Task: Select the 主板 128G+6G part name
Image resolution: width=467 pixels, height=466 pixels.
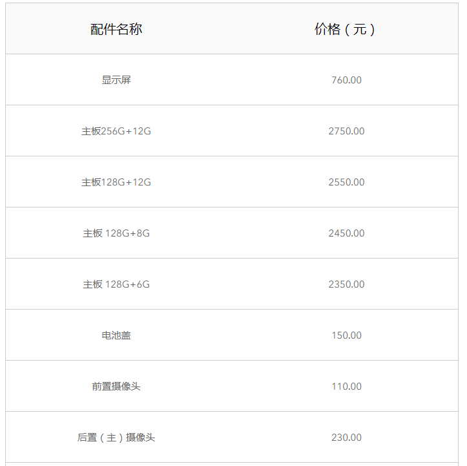Action: click(x=116, y=284)
